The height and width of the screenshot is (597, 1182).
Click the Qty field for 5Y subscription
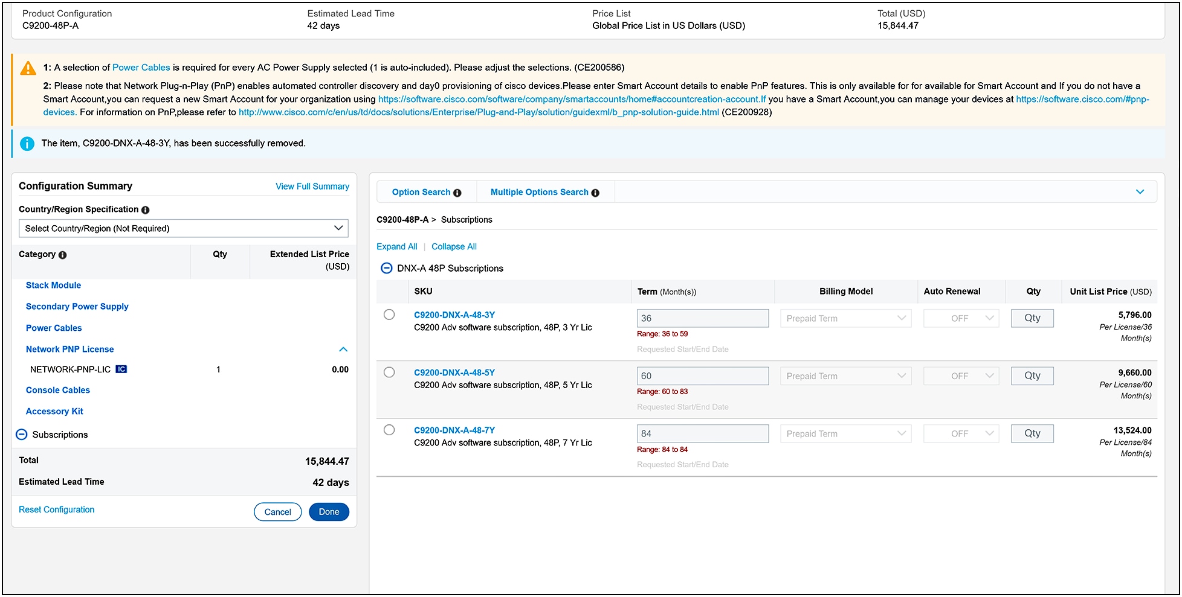pyautogui.click(x=1032, y=376)
